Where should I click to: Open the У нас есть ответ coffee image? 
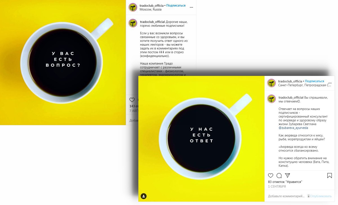click(x=201, y=139)
